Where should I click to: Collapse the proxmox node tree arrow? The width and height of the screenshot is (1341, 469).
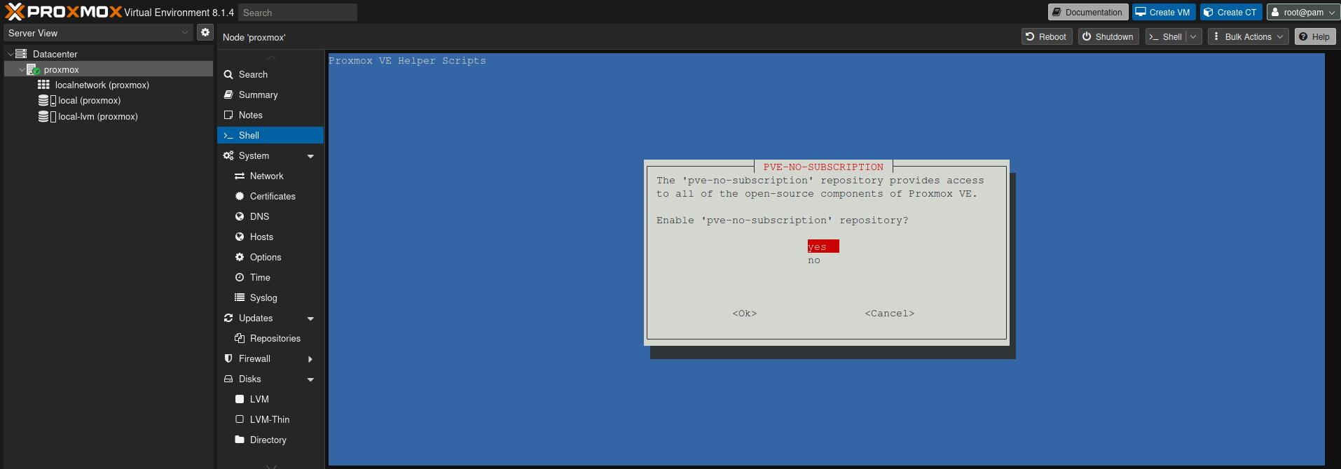(22, 70)
